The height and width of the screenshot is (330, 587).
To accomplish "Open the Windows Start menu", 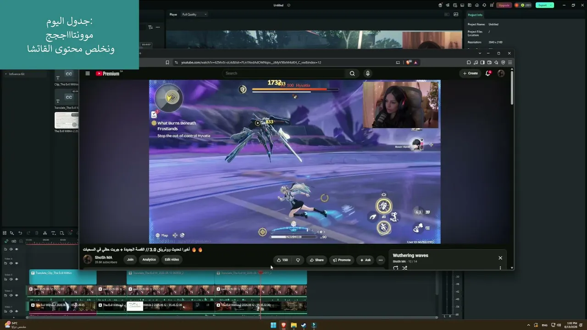I will point(273,325).
